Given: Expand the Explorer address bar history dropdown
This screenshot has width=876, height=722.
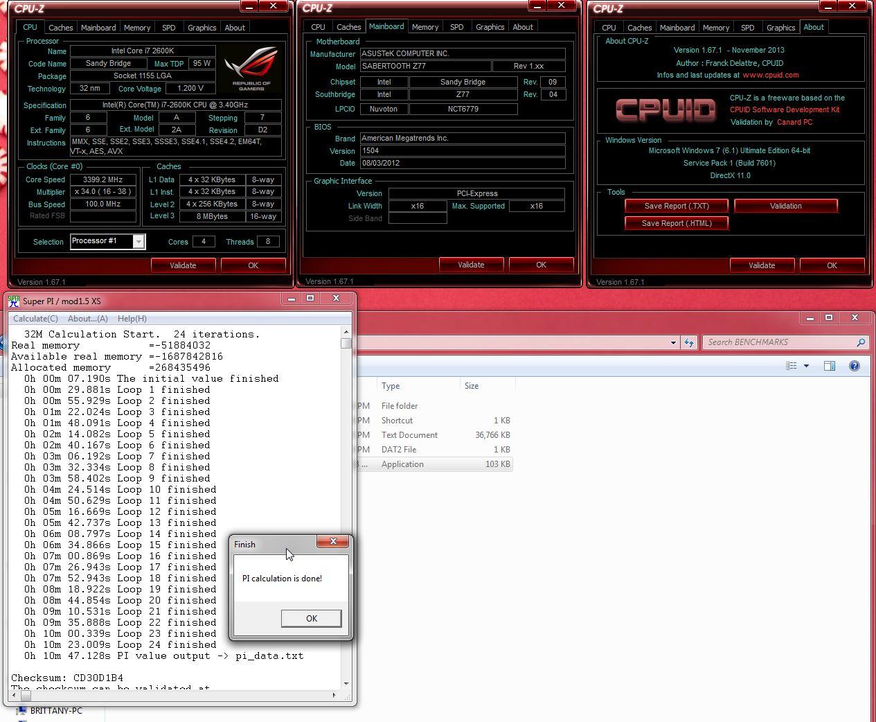Looking at the screenshot, I should (673, 342).
